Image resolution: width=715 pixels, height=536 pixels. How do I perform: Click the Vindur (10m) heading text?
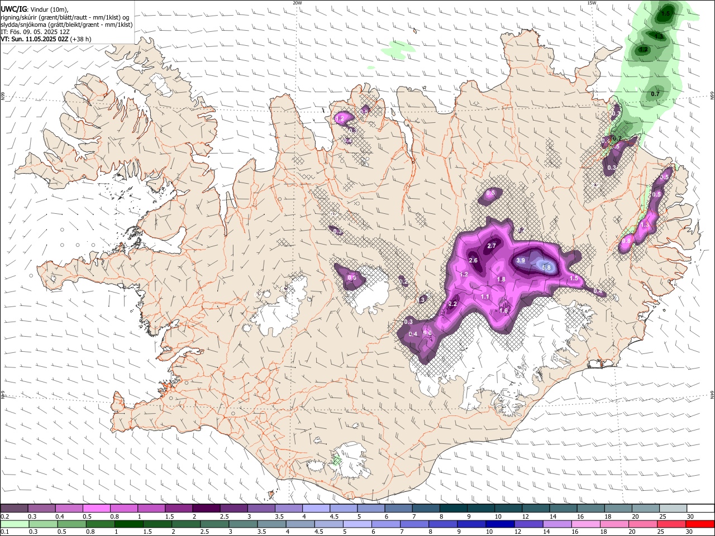click(x=49, y=9)
